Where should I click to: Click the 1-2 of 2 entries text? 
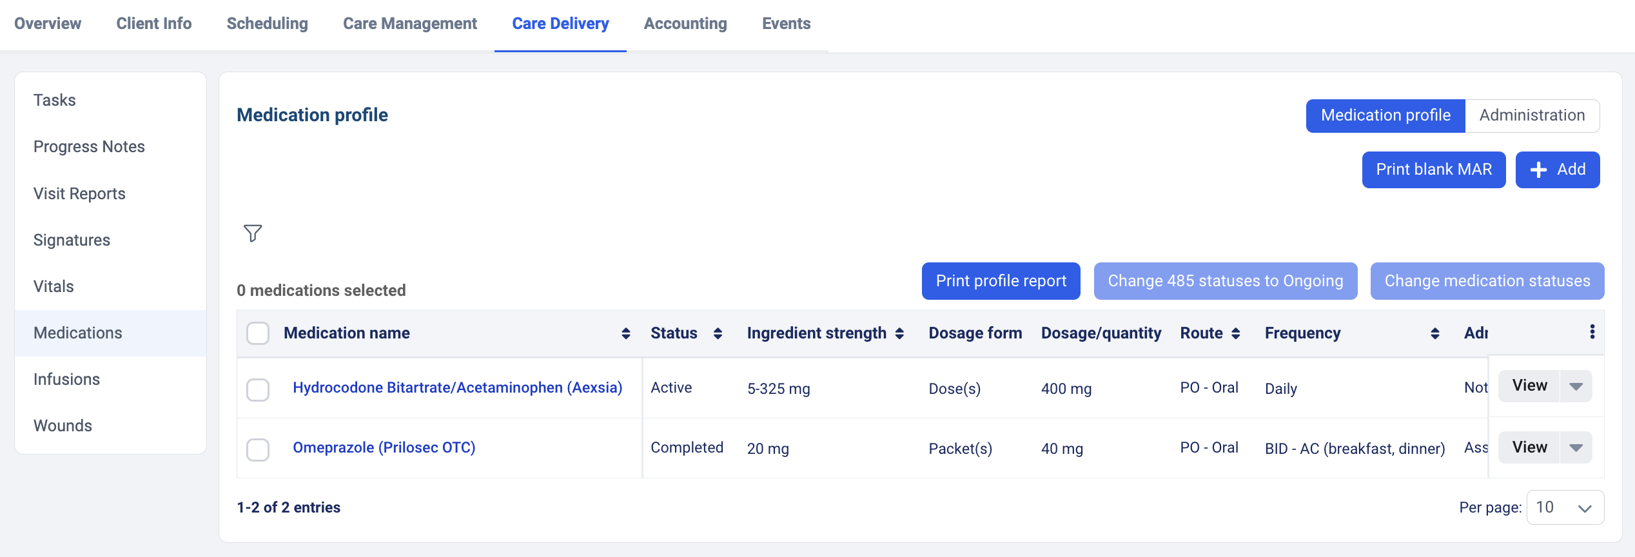pyautogui.click(x=288, y=507)
